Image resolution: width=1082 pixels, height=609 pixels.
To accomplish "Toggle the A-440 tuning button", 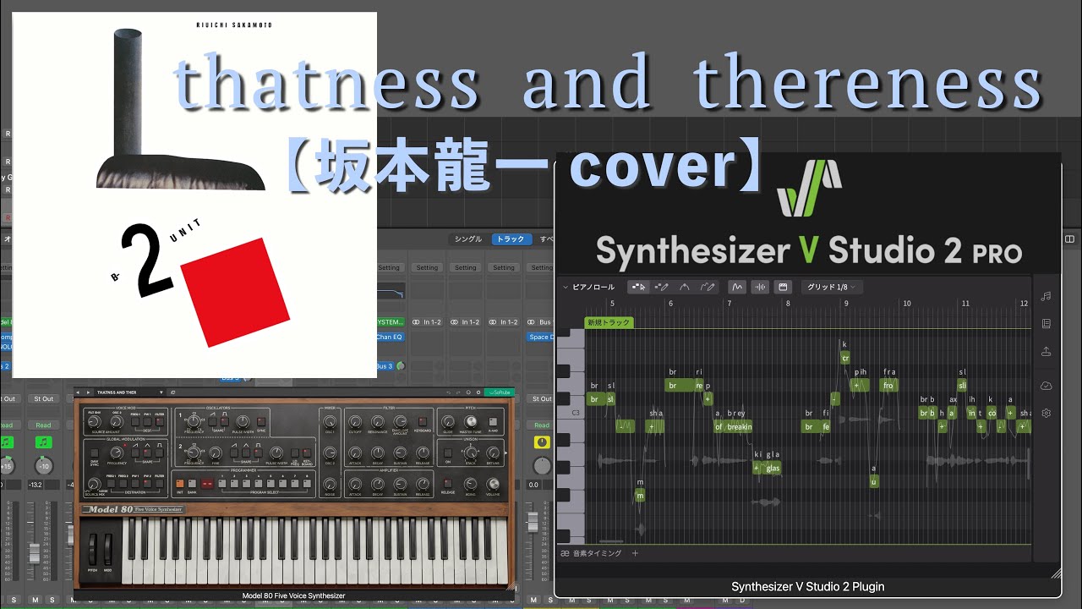I will [493, 421].
